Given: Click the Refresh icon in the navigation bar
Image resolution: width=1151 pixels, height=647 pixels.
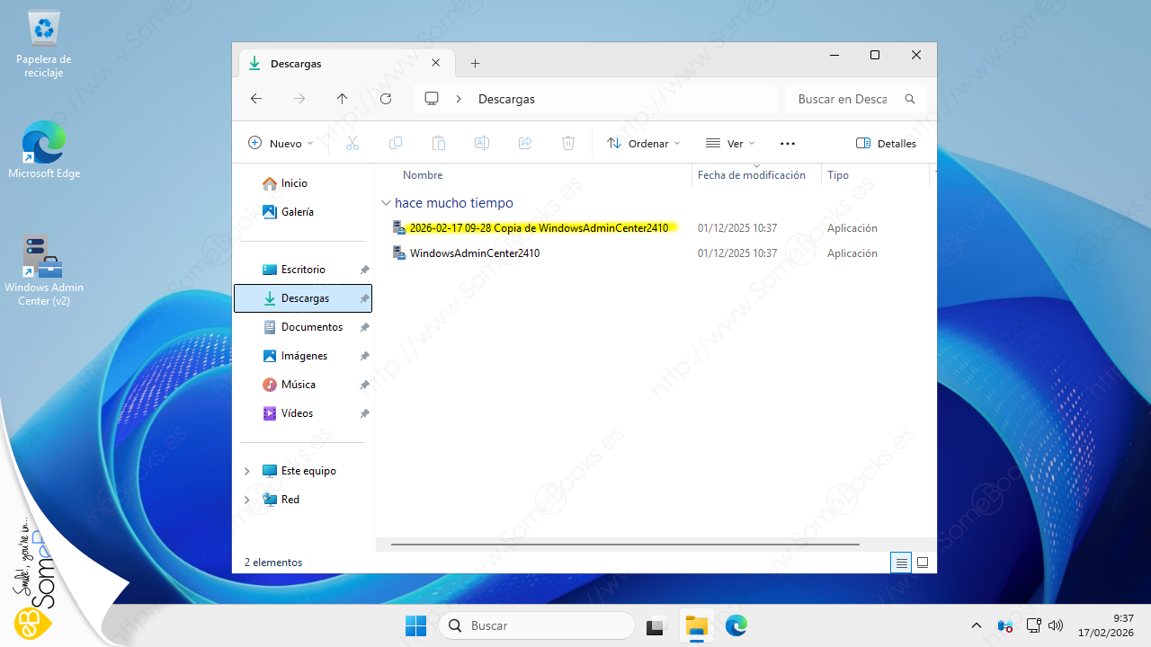Looking at the screenshot, I should (386, 99).
